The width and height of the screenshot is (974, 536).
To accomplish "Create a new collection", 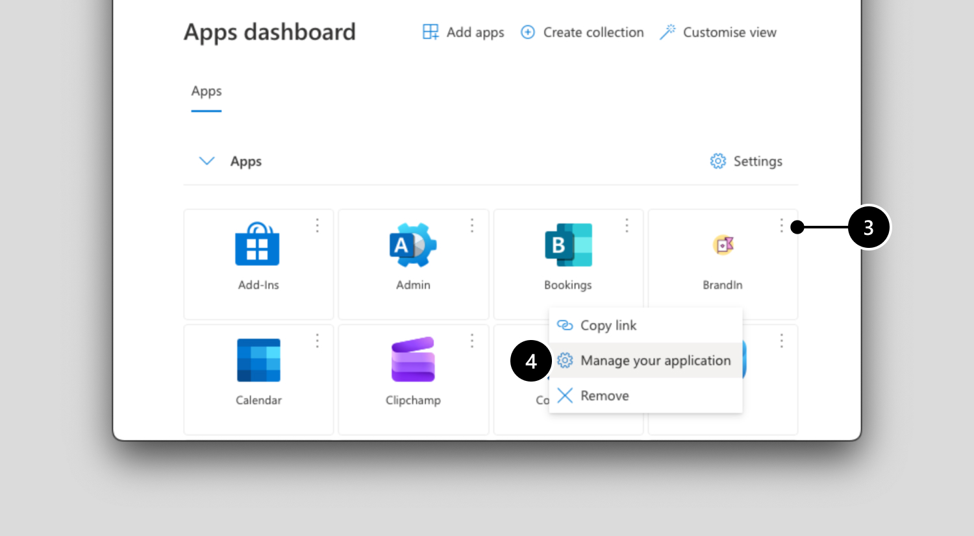I will 582,32.
